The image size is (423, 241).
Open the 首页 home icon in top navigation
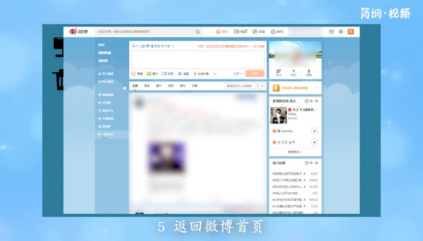pos(222,31)
